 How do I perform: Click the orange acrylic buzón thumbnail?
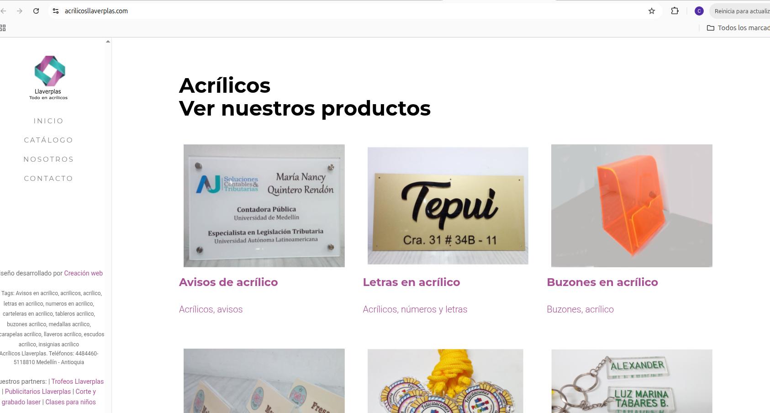pyautogui.click(x=632, y=206)
